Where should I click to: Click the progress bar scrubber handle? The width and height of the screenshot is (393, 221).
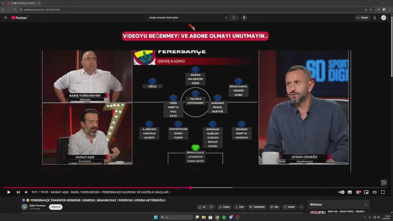[x=190, y=188]
